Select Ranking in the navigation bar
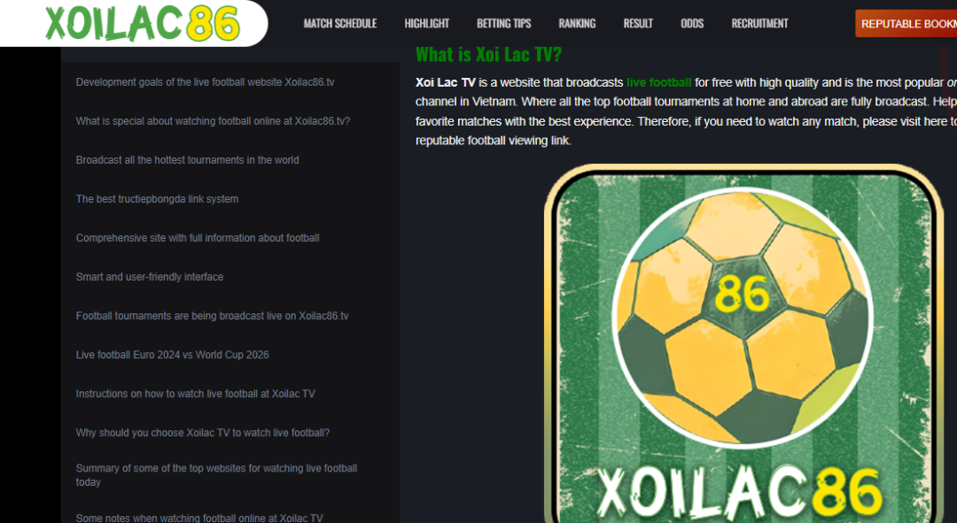The height and width of the screenshot is (523, 957). click(x=577, y=24)
